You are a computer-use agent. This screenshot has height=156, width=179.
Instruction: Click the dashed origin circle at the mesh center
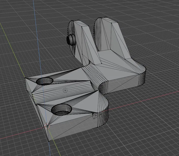pyautogui.click(x=65, y=90)
